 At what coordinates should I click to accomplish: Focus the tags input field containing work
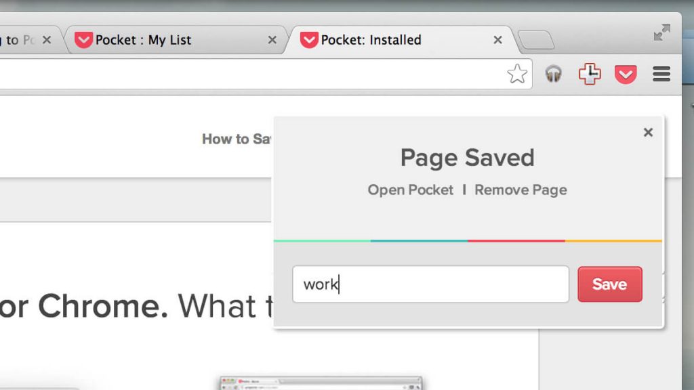coord(430,284)
